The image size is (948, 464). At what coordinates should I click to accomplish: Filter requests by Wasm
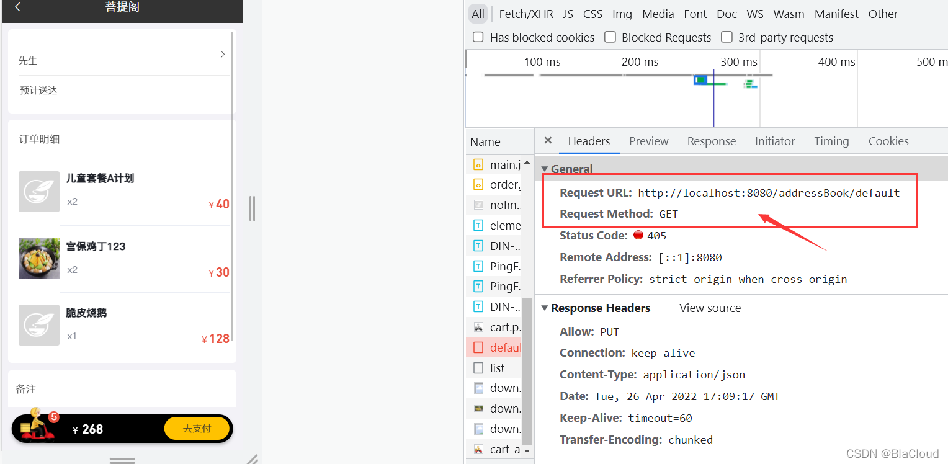pos(789,14)
